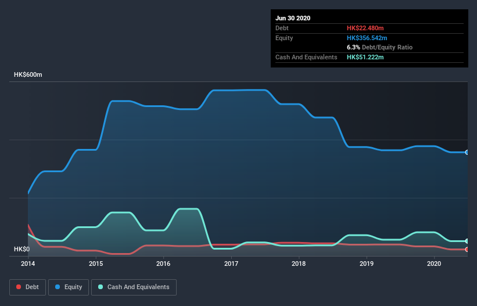Click the Equity end-point marker on chart
This screenshot has width=477, height=306.
[x=467, y=152]
